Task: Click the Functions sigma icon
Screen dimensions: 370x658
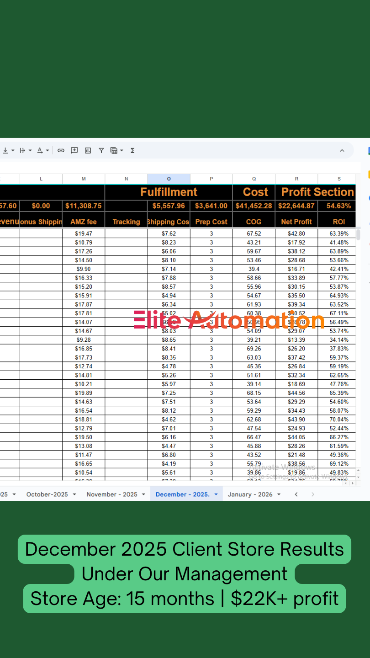Action: [x=132, y=150]
